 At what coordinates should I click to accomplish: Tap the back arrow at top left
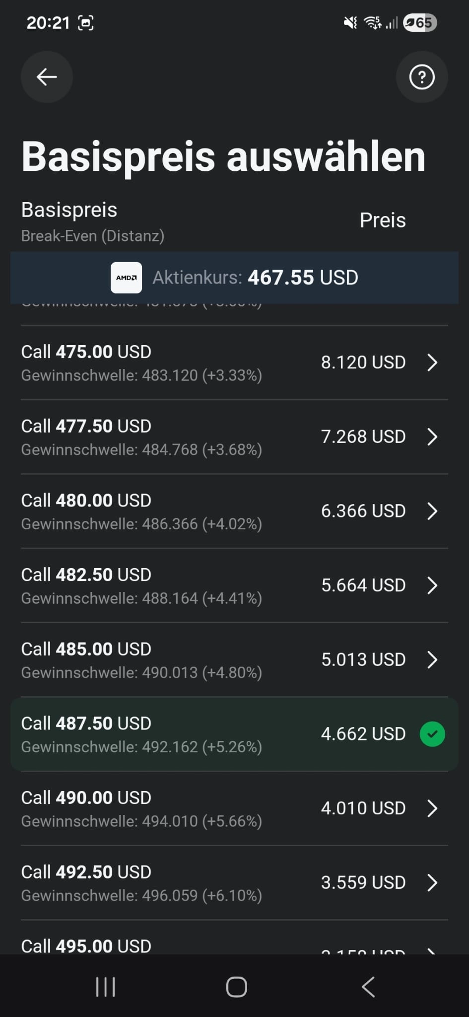47,77
